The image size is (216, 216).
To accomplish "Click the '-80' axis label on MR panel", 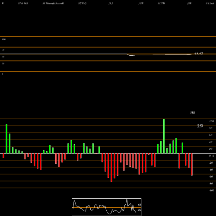I will (211, 184).
